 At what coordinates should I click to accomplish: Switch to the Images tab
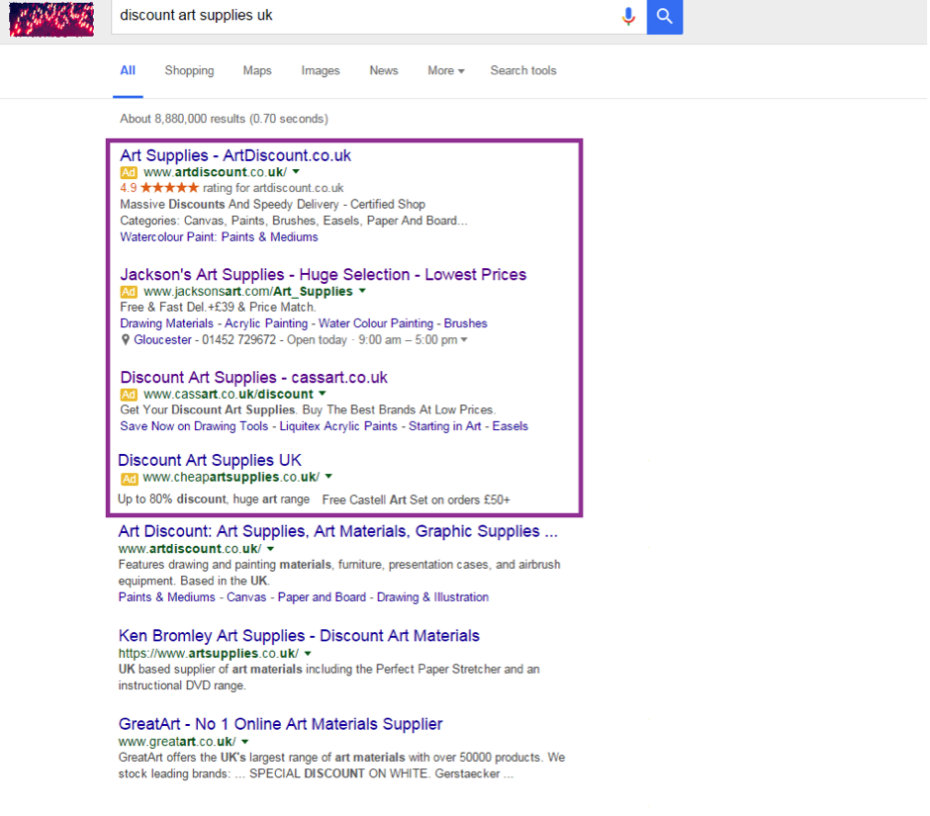point(321,70)
